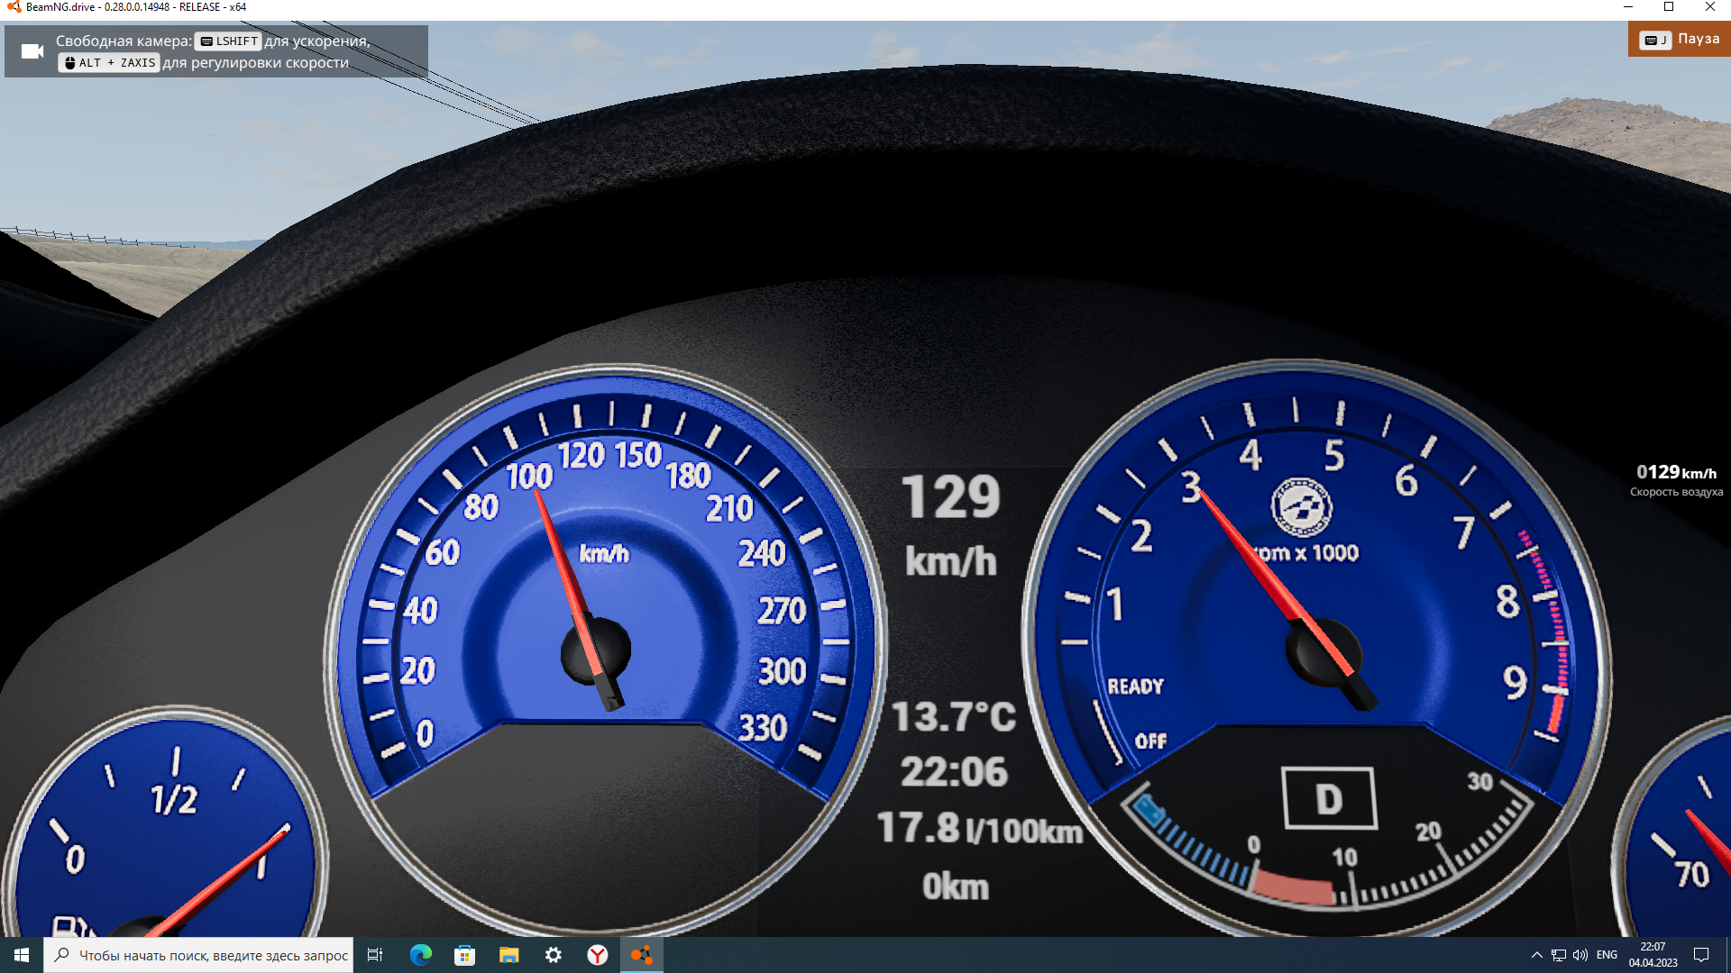Image resolution: width=1731 pixels, height=973 pixels.
Task: Click the 22:06 dashboard clock
Action: [x=954, y=772]
